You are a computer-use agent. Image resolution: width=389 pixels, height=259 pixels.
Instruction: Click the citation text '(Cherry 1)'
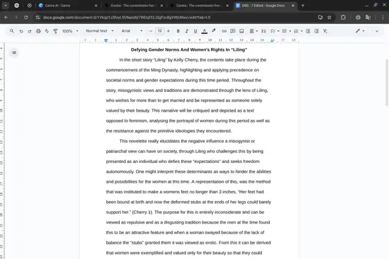[x=143, y=212]
